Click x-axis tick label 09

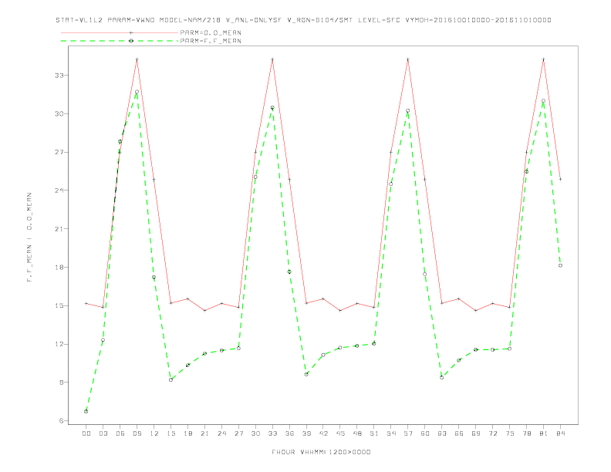point(137,433)
